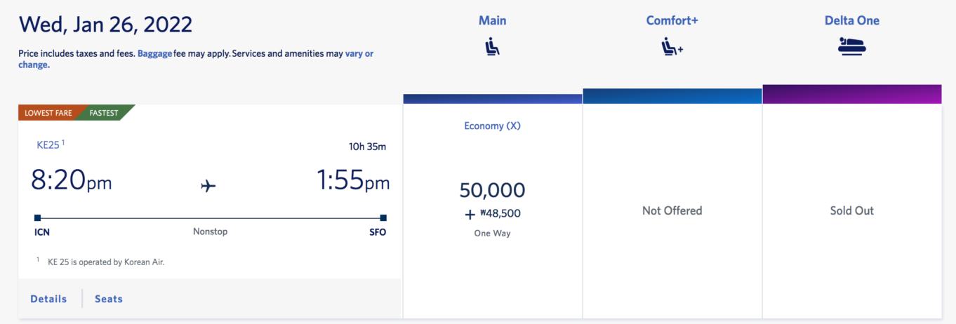View Seats for flight KE25
The image size is (956, 324).
(109, 299)
